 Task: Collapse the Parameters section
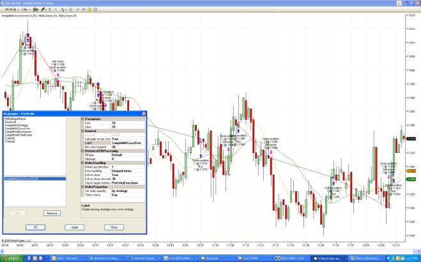82,119
